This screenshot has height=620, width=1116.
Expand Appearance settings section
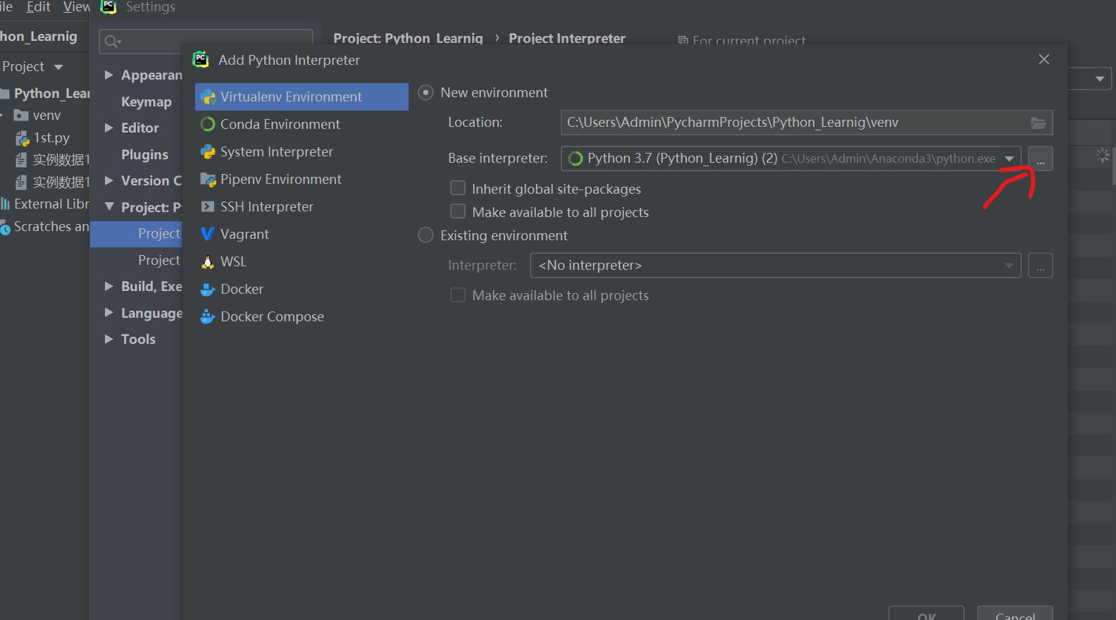point(109,75)
